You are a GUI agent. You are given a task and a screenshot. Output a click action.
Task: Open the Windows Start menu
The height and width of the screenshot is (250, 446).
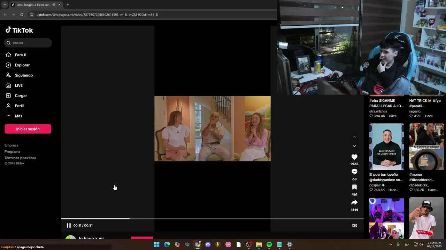156,244
